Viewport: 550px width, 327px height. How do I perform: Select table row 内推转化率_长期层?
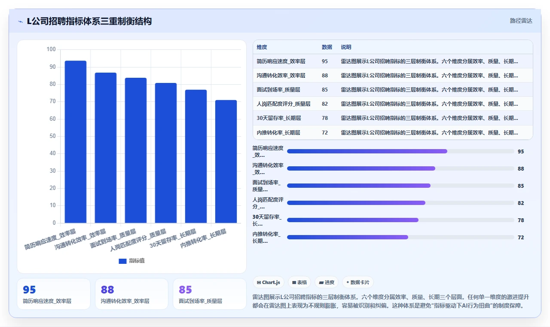click(393, 132)
